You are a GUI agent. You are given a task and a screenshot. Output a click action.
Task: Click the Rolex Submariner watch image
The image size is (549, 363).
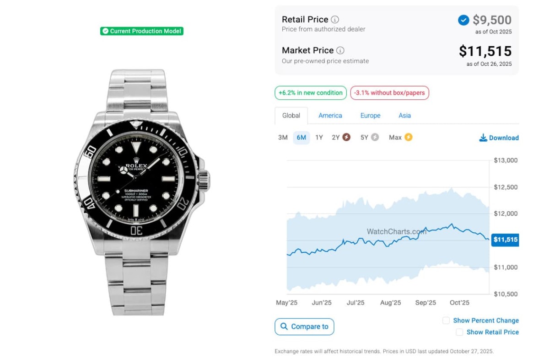[141, 192]
